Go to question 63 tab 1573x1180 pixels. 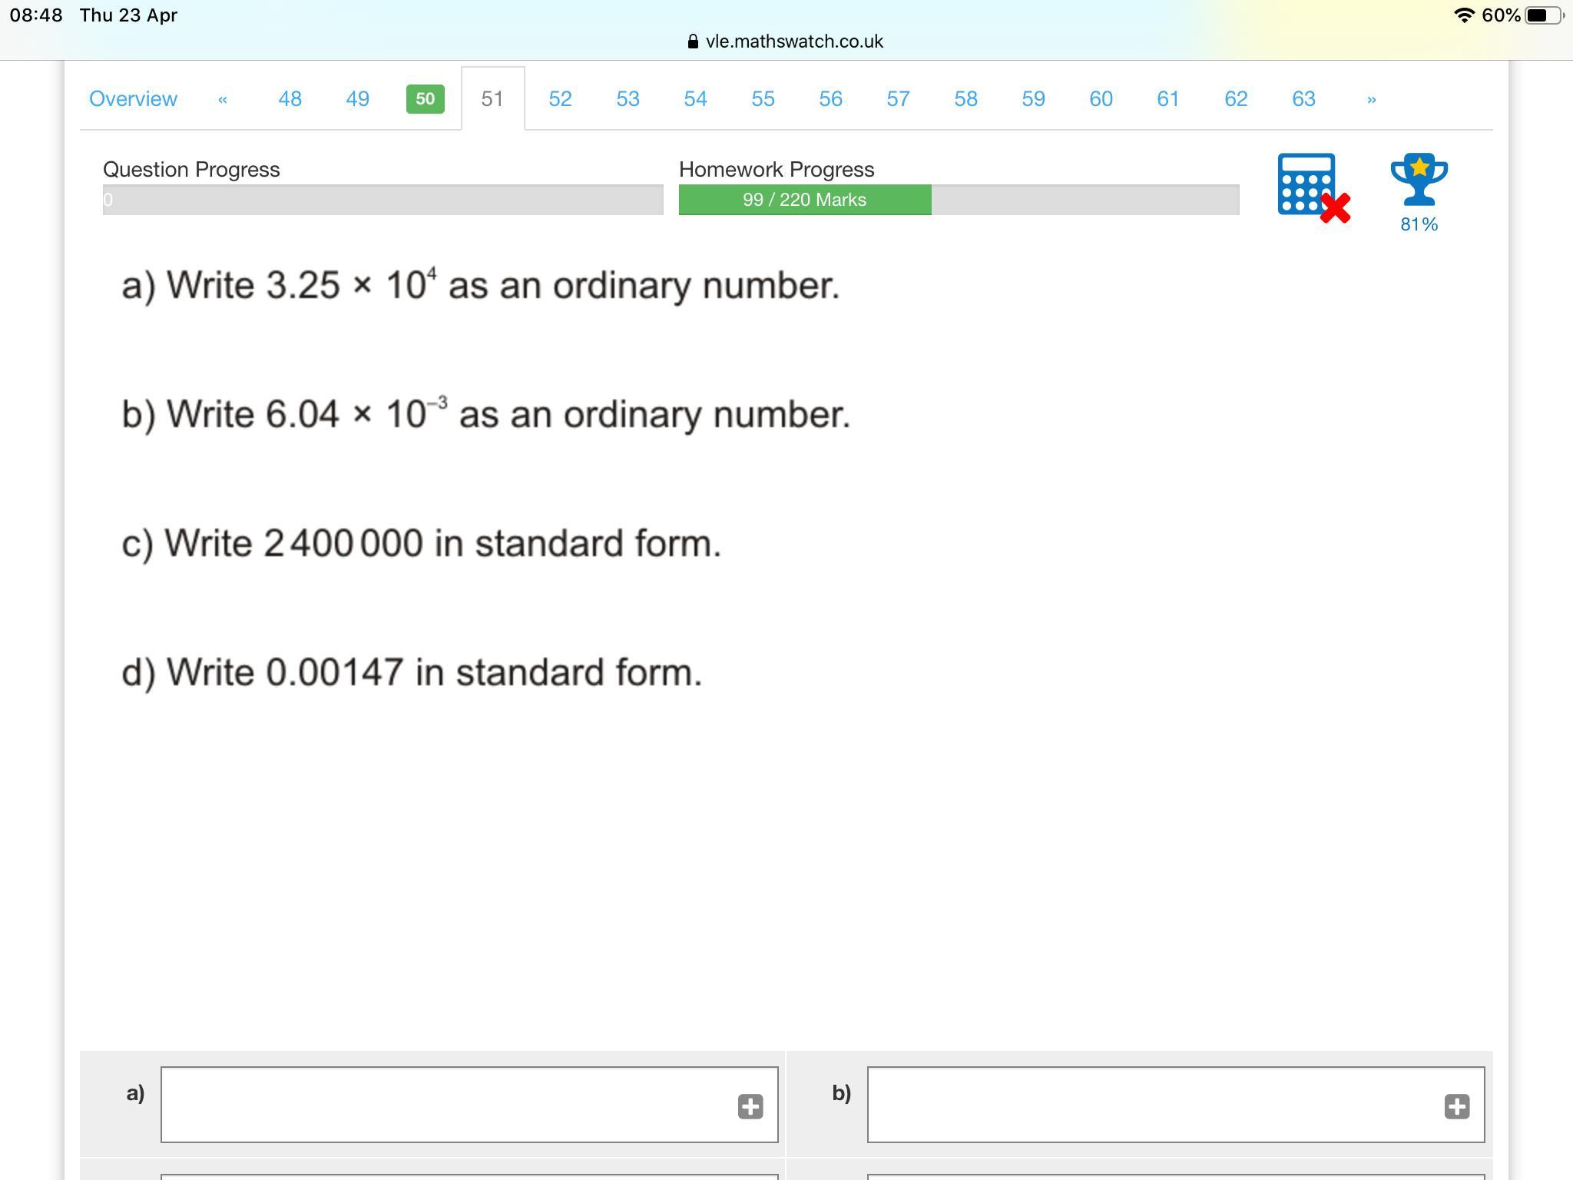pyautogui.click(x=1303, y=99)
